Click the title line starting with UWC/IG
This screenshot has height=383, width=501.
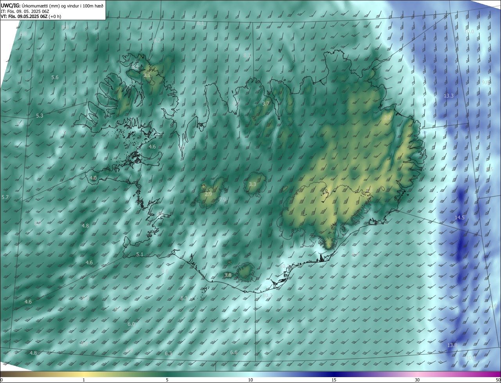click(x=52, y=5)
